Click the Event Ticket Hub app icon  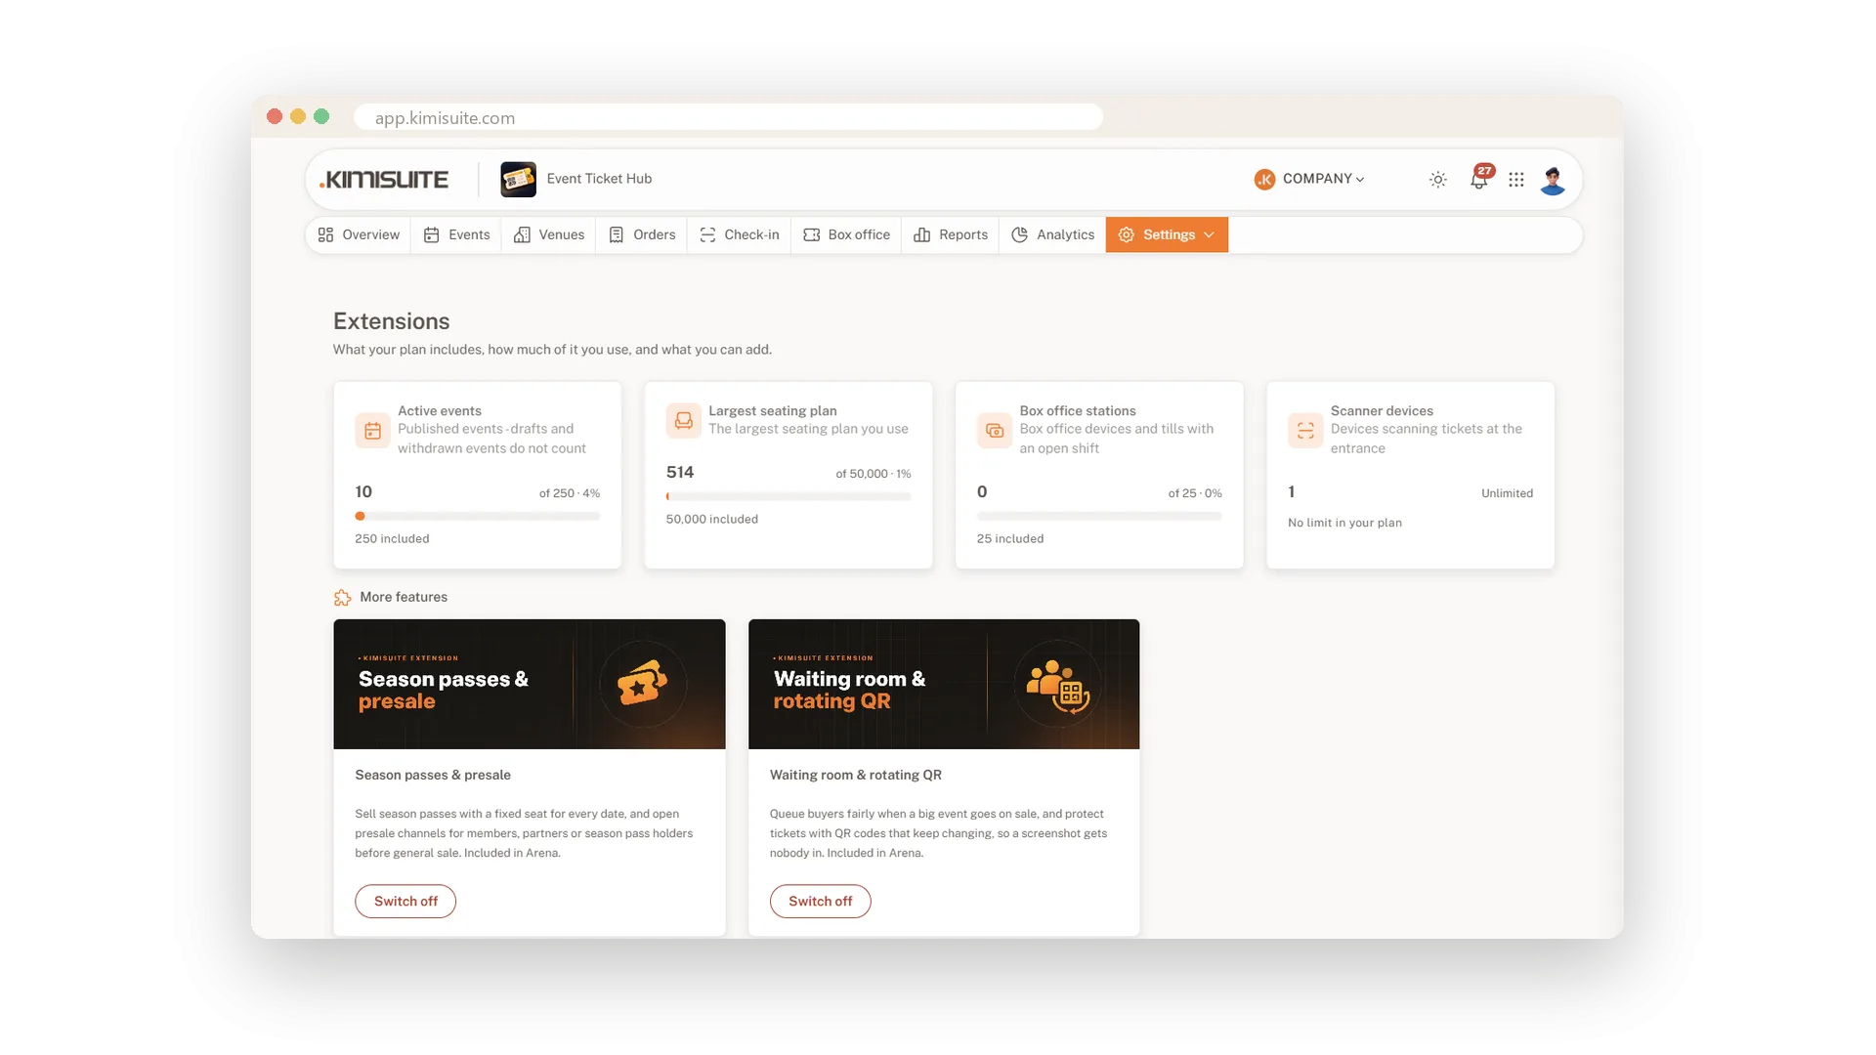tap(518, 180)
